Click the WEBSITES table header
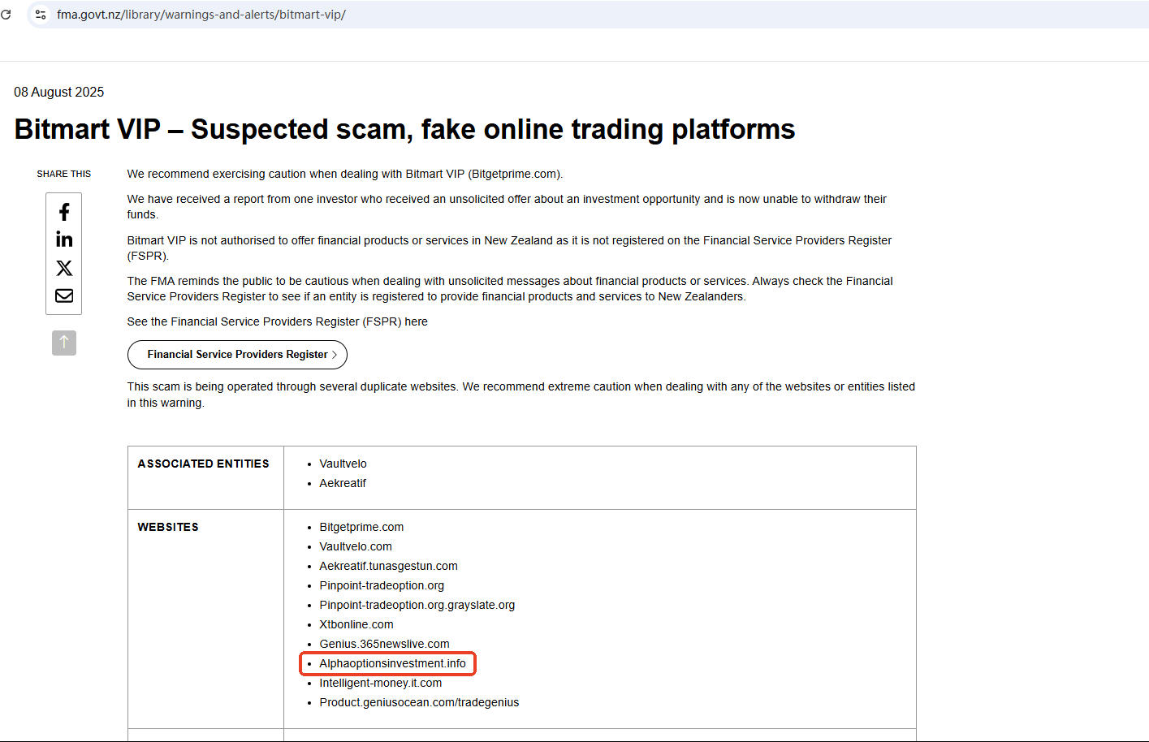The height and width of the screenshot is (742, 1149). pos(168,527)
